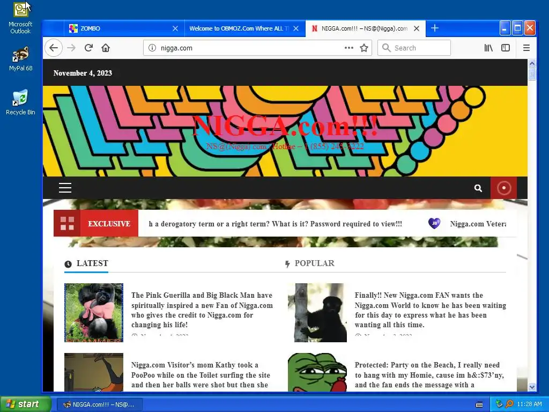549x412 pixels.
Task: Focus the browser Search box
Action: [414, 48]
